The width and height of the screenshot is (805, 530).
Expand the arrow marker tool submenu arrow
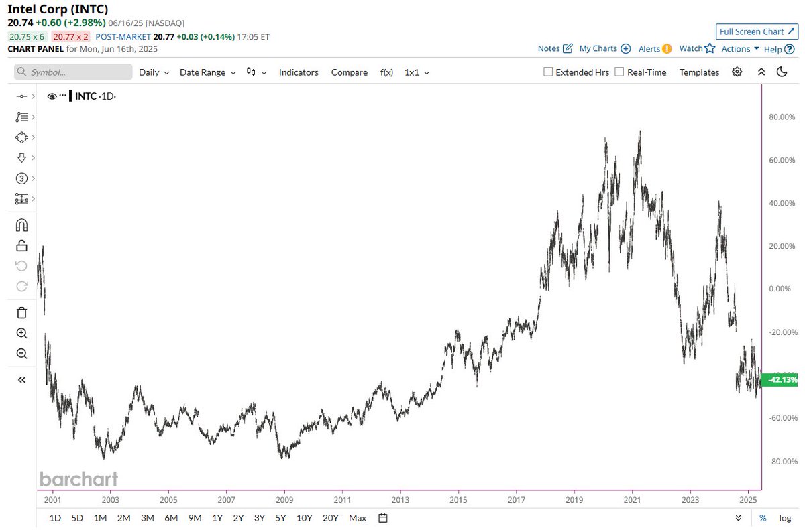(32, 157)
